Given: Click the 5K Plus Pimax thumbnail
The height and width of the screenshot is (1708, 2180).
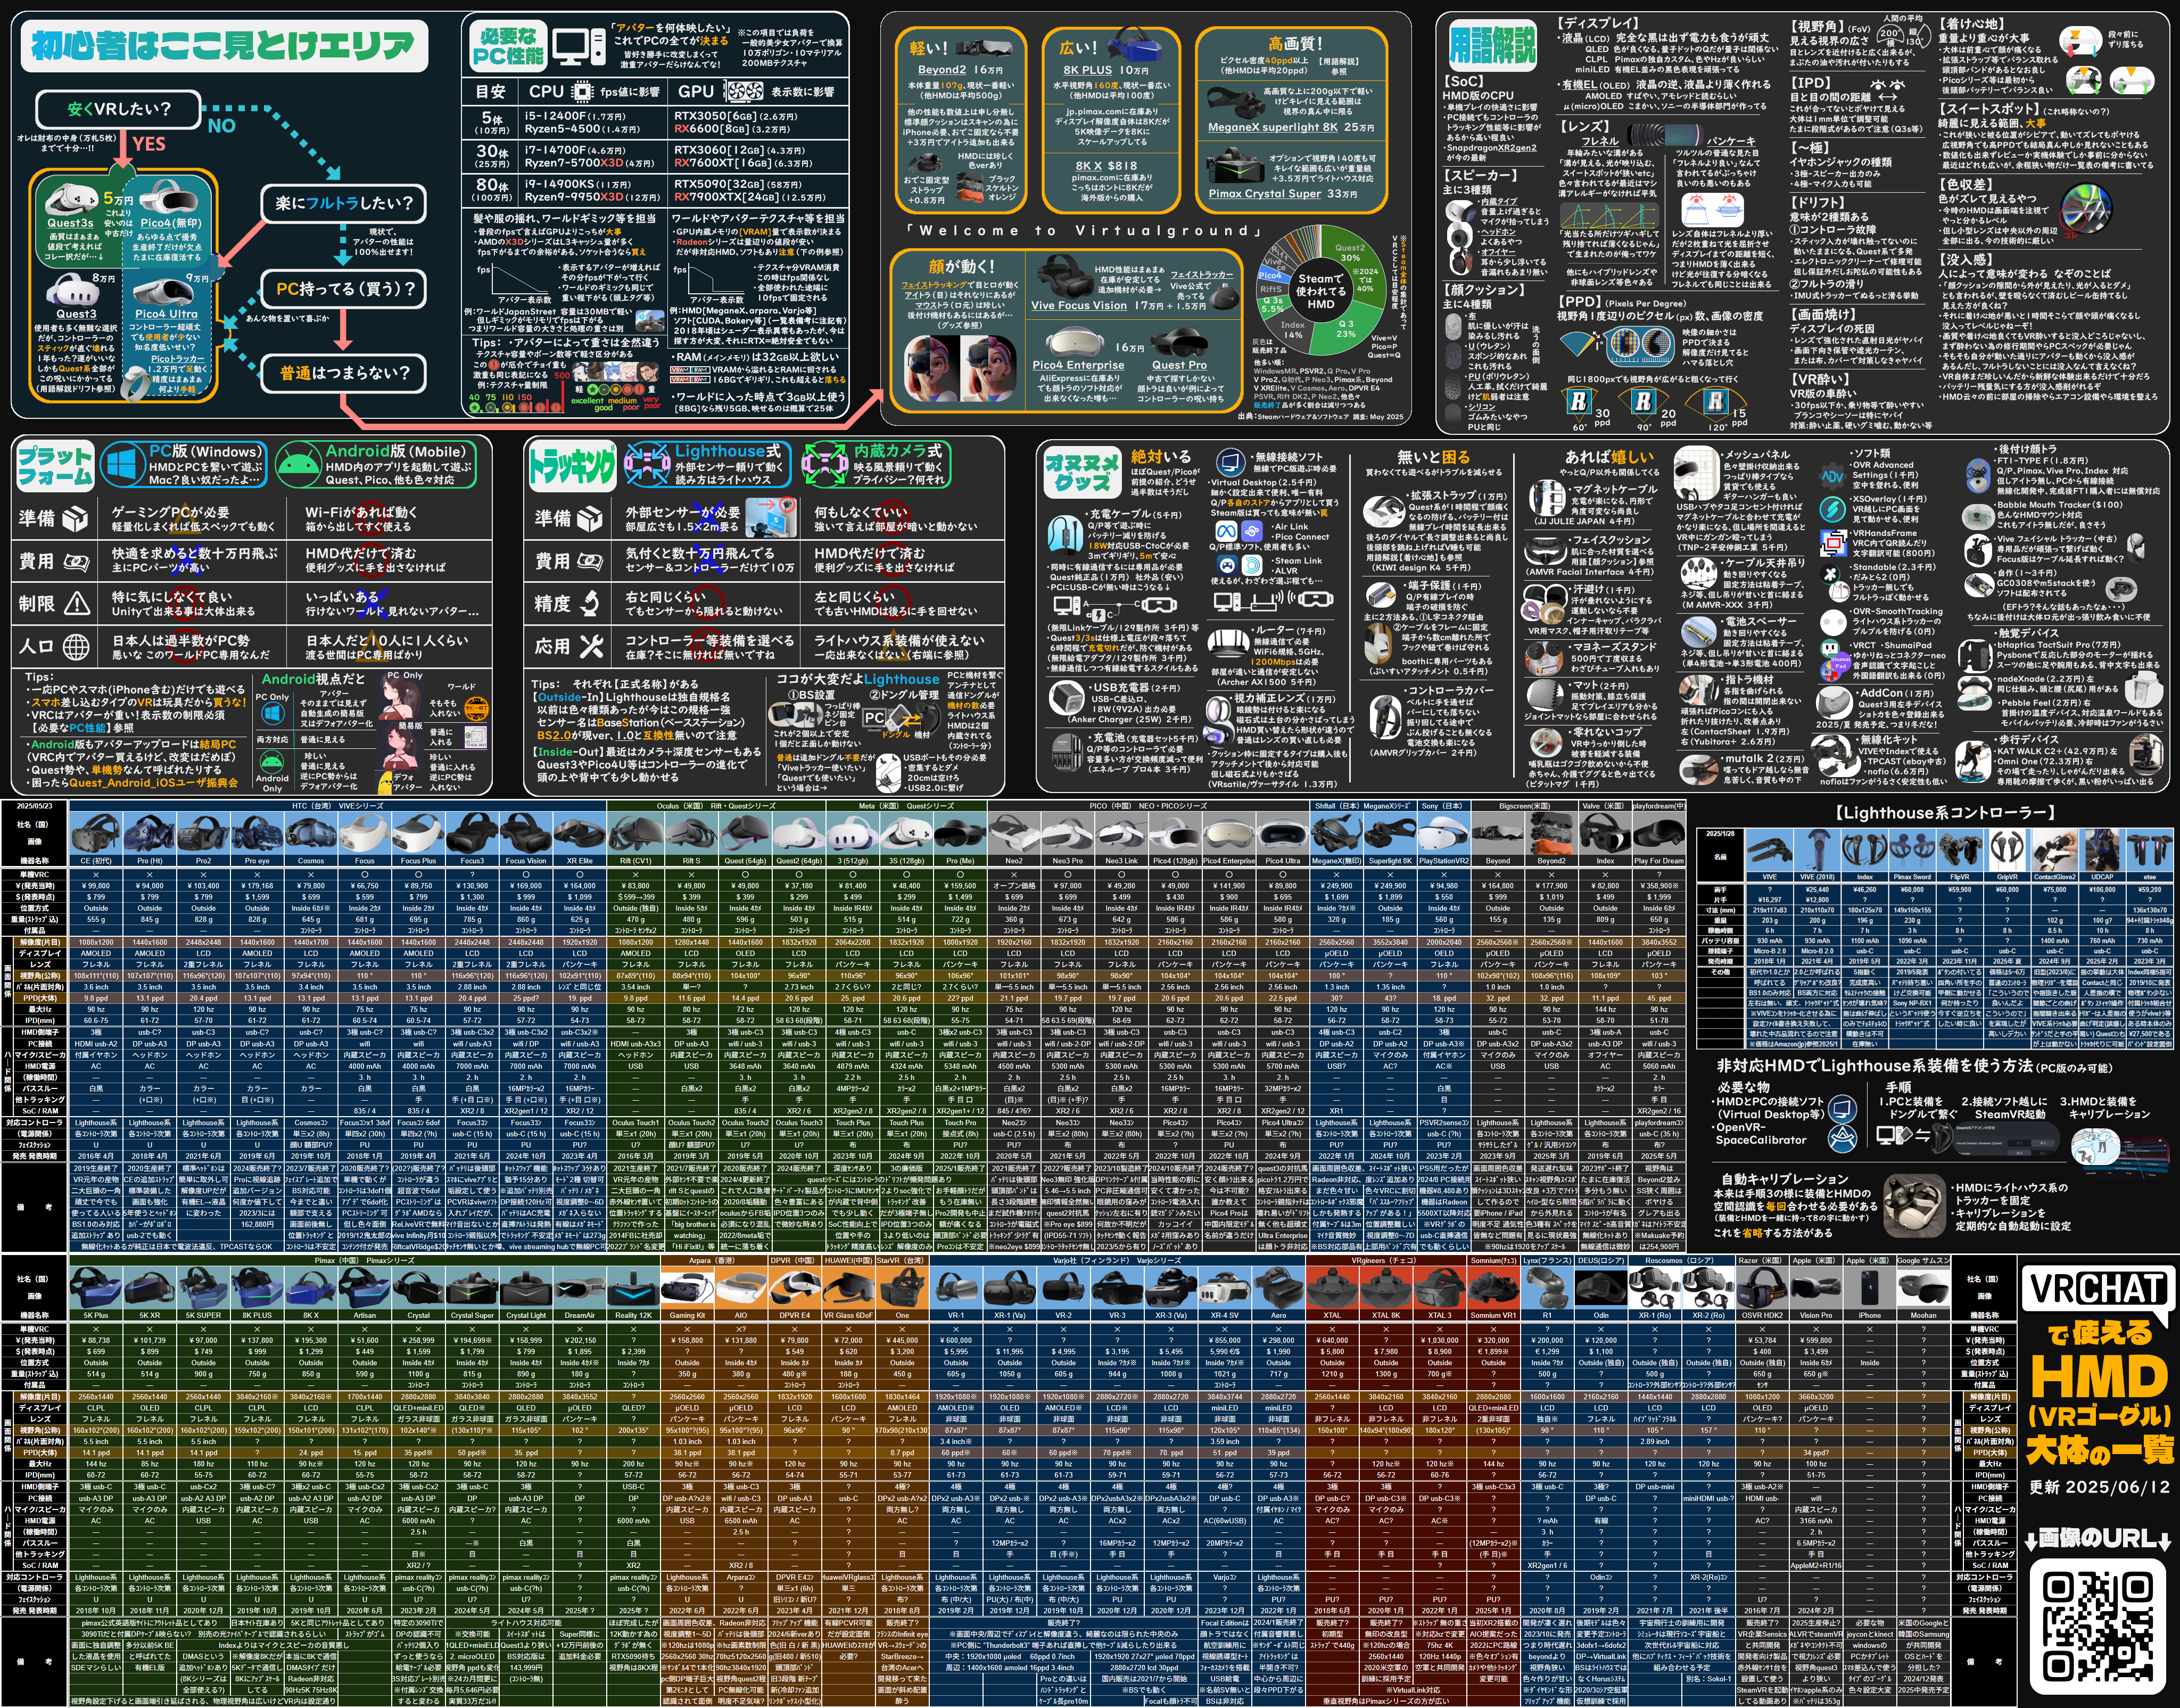Looking at the screenshot, I should point(96,1287).
